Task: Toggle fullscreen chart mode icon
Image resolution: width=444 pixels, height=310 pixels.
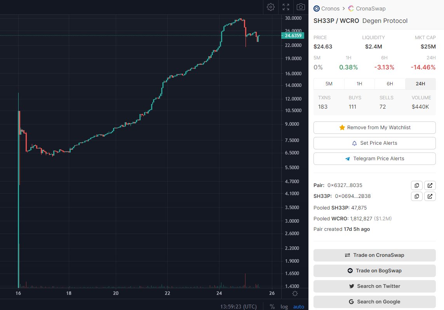Action: tap(286, 7)
